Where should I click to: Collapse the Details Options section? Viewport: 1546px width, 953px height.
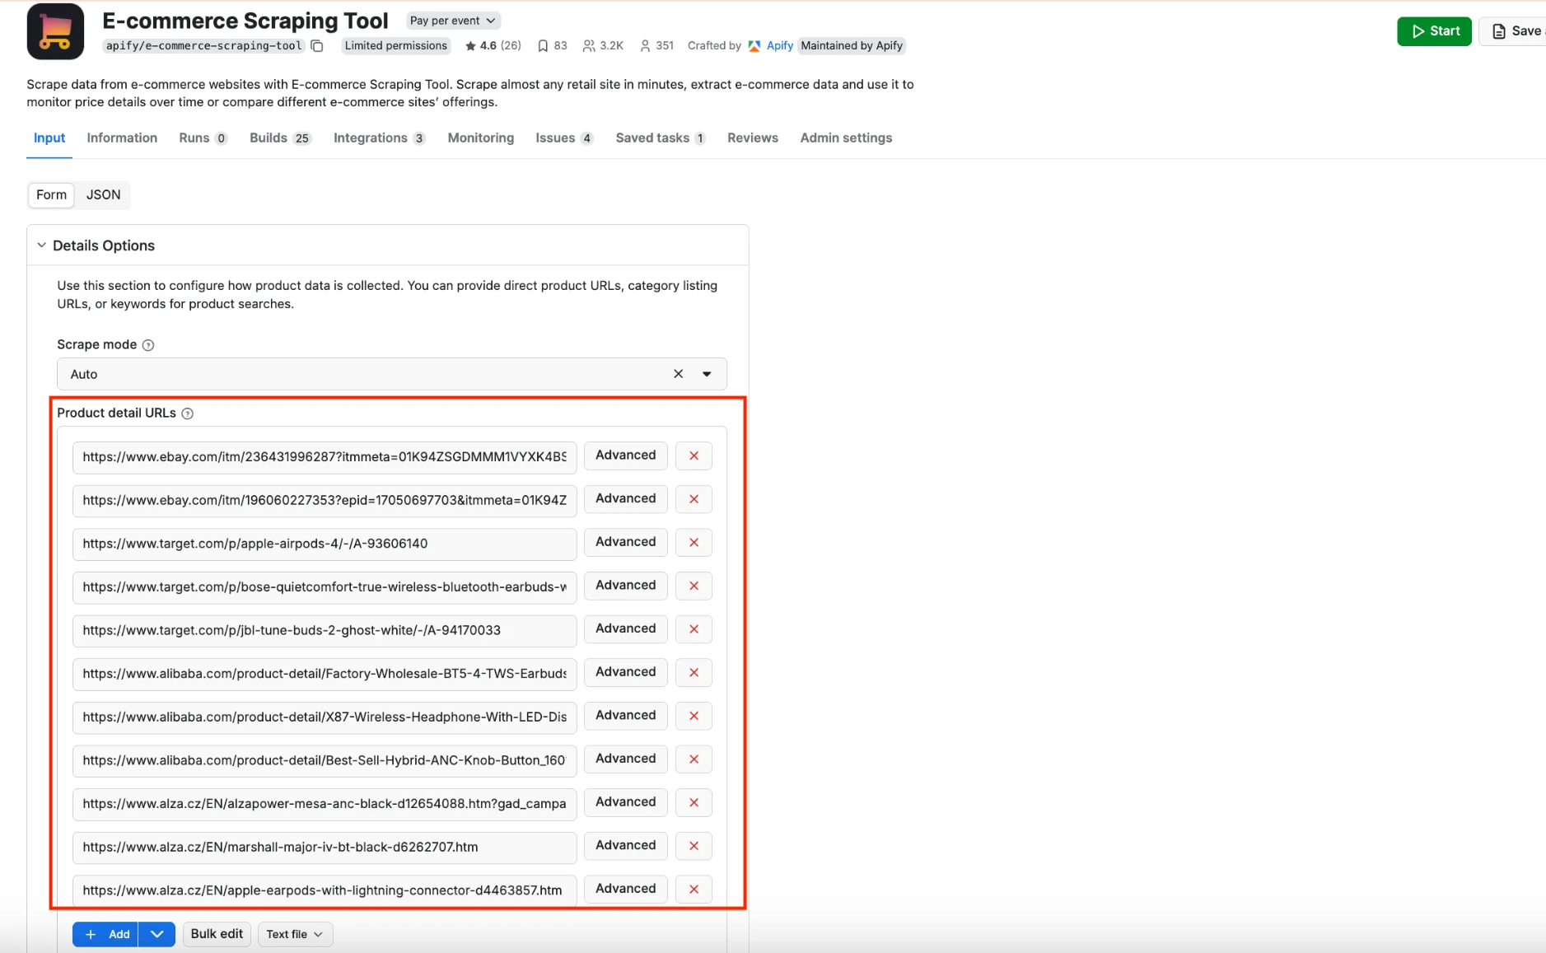pyautogui.click(x=40, y=245)
